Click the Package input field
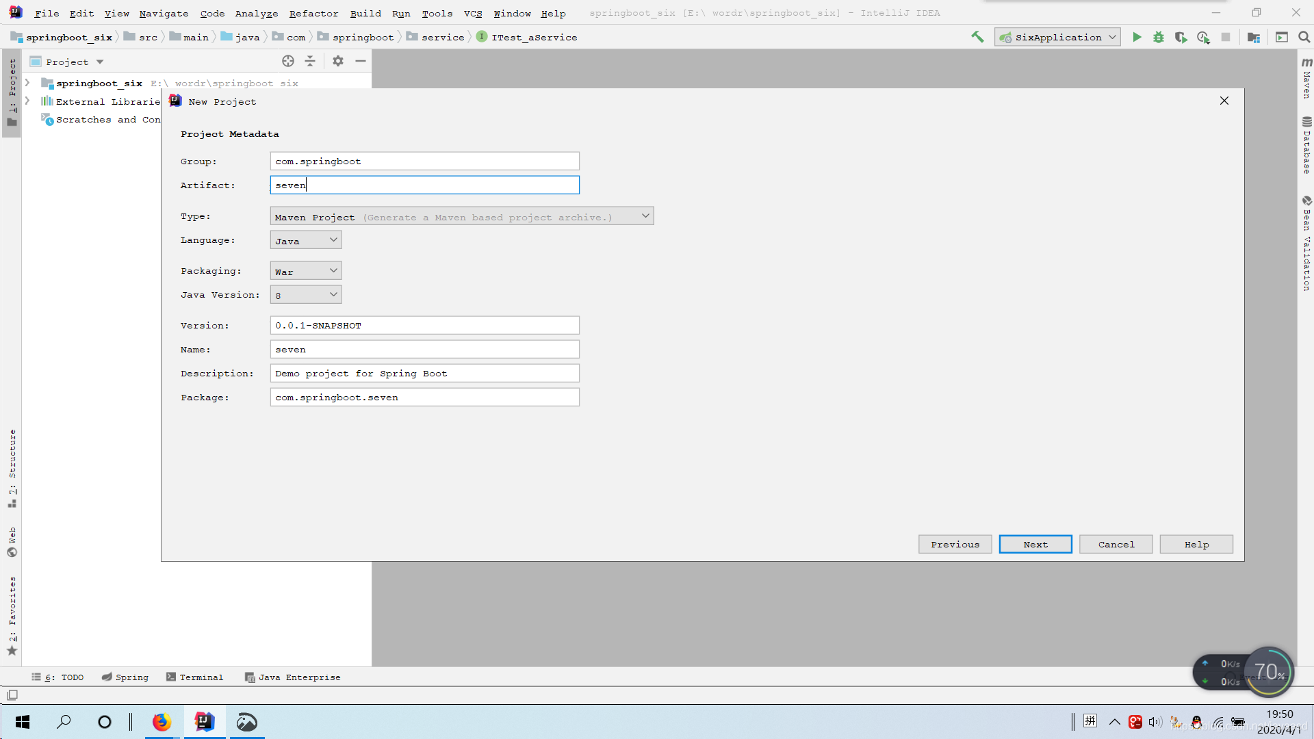Image resolution: width=1314 pixels, height=739 pixels. 424,397
